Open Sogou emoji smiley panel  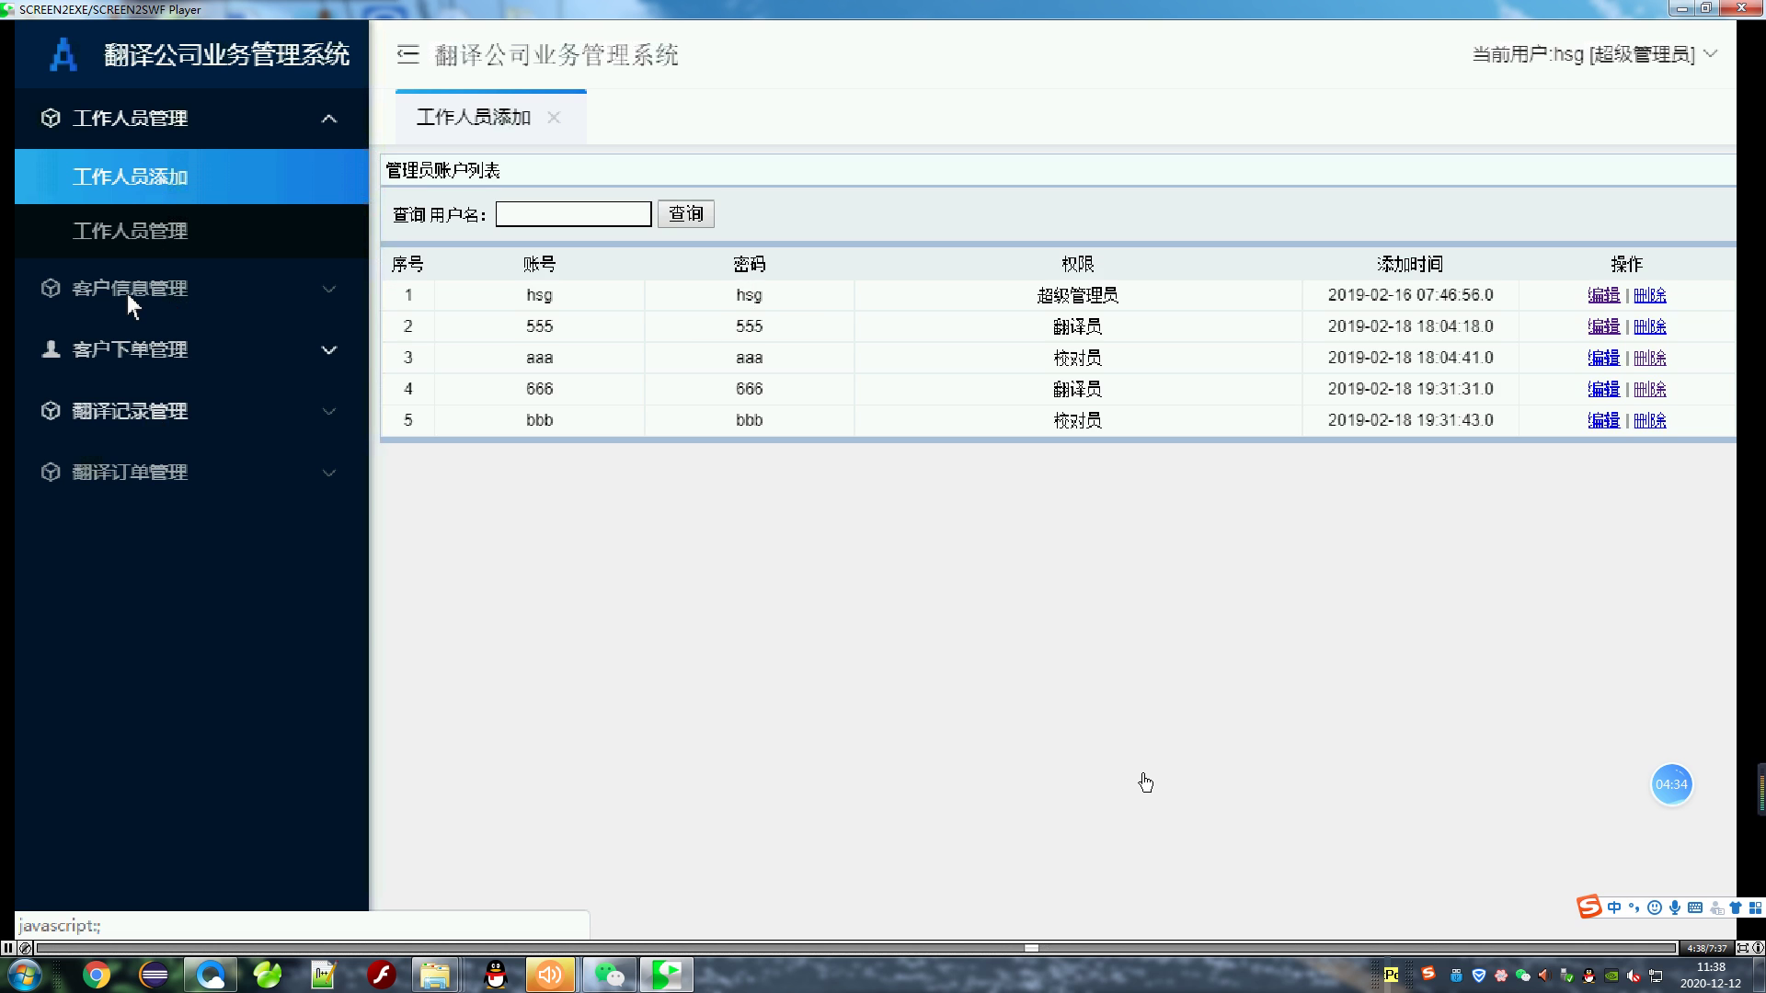tap(1655, 907)
